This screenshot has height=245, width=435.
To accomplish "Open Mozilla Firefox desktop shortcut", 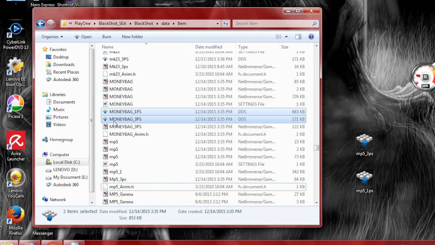I will (16, 221).
